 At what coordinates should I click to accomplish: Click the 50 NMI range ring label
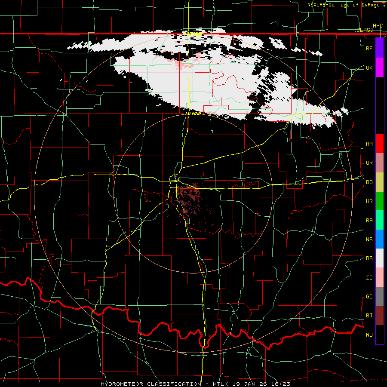pyautogui.click(x=193, y=114)
